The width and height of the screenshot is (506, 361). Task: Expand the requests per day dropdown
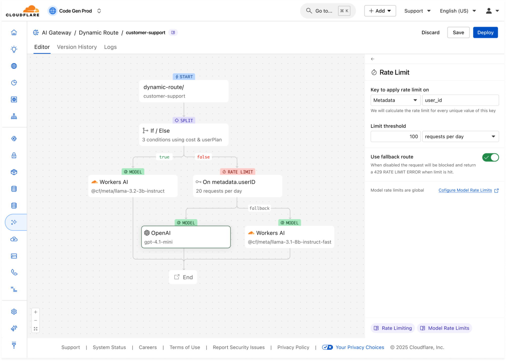(460, 137)
